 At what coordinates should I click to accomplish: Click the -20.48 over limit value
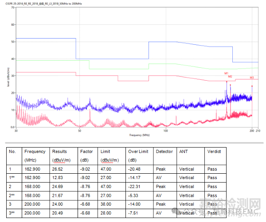(x=137, y=169)
